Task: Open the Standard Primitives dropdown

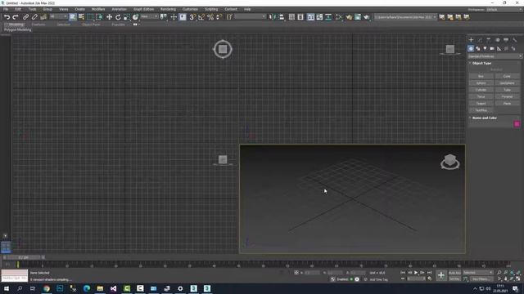Action: click(x=495, y=56)
